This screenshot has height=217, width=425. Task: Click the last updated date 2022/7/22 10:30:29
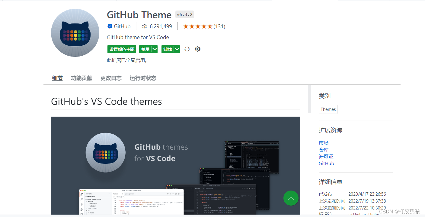(x=367, y=208)
